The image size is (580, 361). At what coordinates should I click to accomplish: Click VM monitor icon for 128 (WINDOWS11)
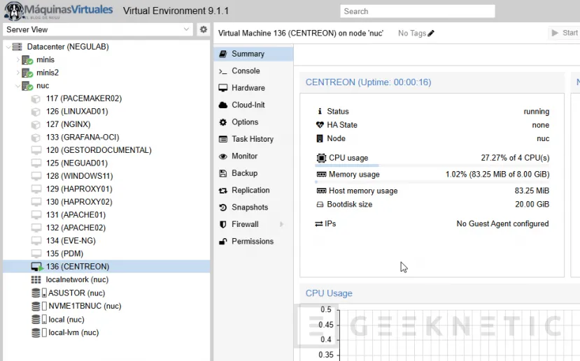36,176
